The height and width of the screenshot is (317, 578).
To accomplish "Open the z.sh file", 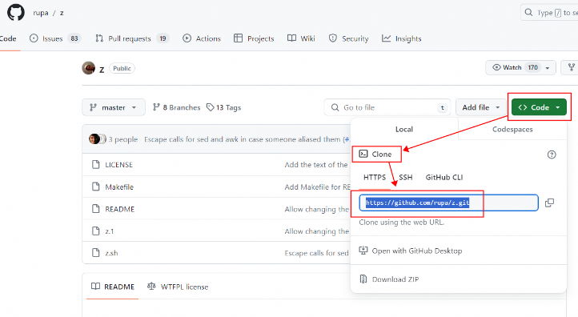I will click(x=111, y=253).
